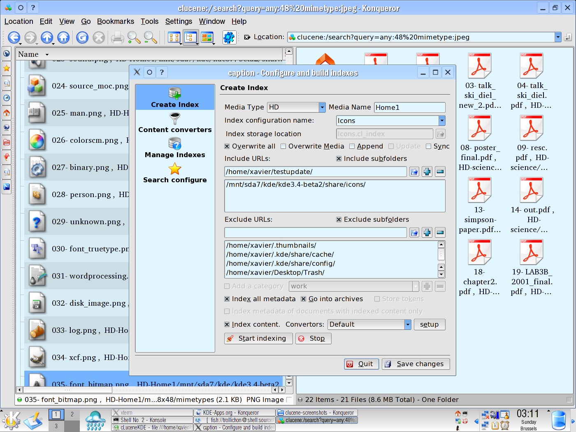
Task: Click the blue gear icon in toolbar
Action: tap(229, 37)
